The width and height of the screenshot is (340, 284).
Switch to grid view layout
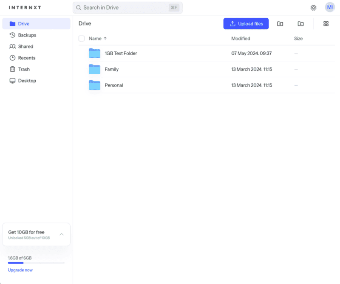coord(326,24)
